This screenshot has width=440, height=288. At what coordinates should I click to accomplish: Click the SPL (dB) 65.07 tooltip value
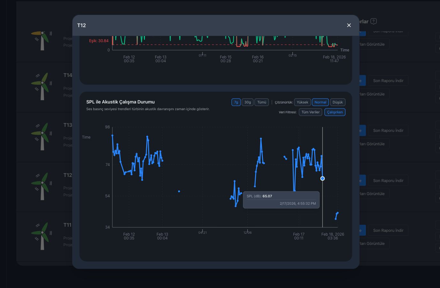(267, 196)
